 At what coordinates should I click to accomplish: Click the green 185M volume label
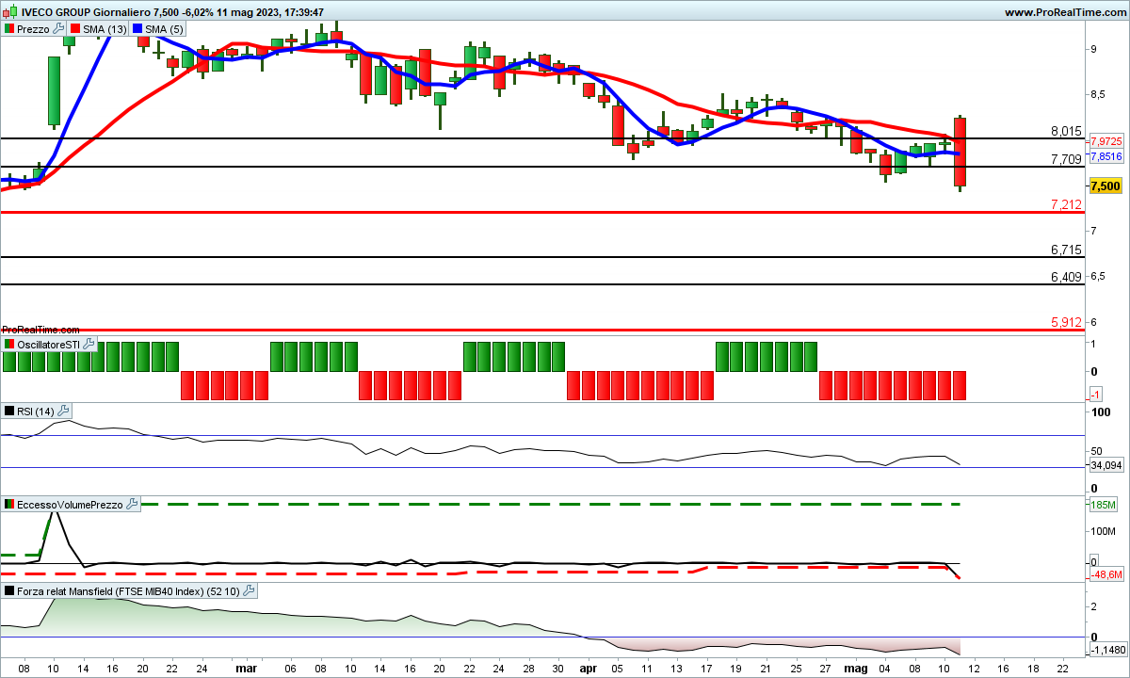coord(1103,506)
